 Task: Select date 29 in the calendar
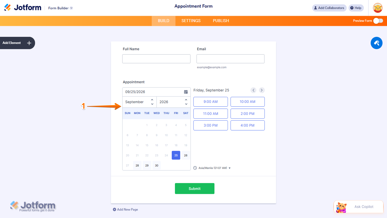[147, 166]
